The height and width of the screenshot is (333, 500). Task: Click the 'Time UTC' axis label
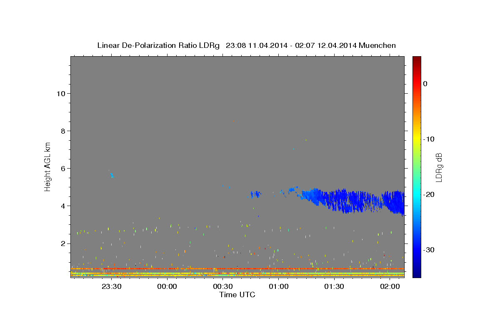point(237,295)
